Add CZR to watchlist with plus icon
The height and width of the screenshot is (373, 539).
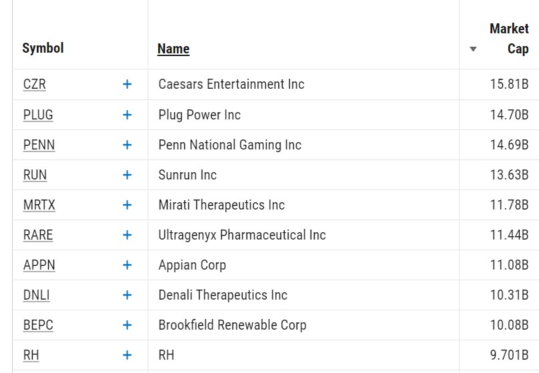(x=127, y=84)
